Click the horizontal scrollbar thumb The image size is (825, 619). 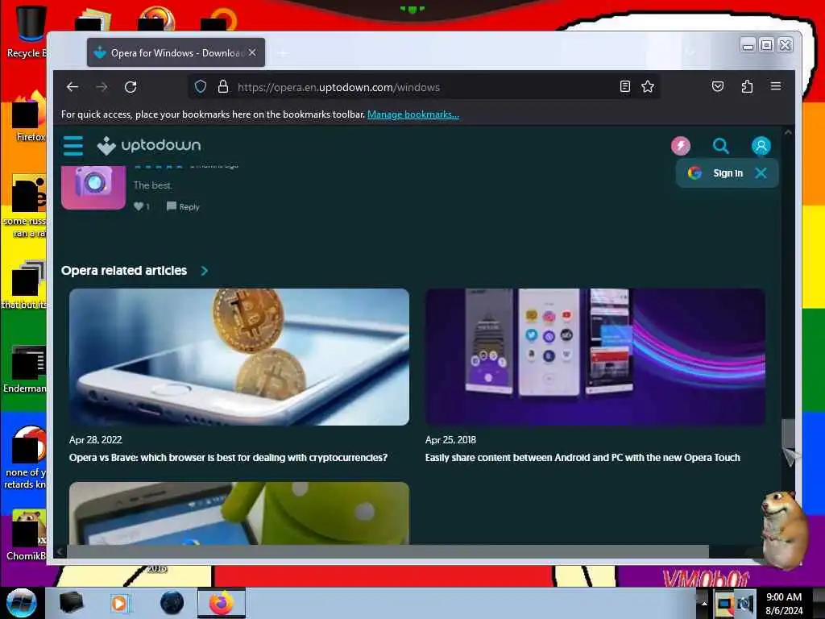pyautogui.click(x=388, y=551)
